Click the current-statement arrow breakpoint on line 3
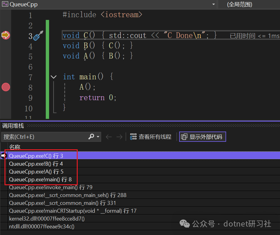The height and width of the screenshot is (235, 280). (6, 35)
